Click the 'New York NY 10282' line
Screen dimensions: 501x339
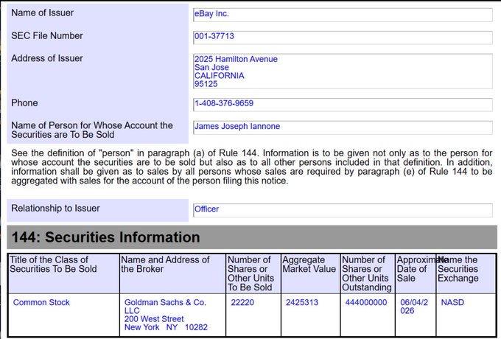click(166, 327)
